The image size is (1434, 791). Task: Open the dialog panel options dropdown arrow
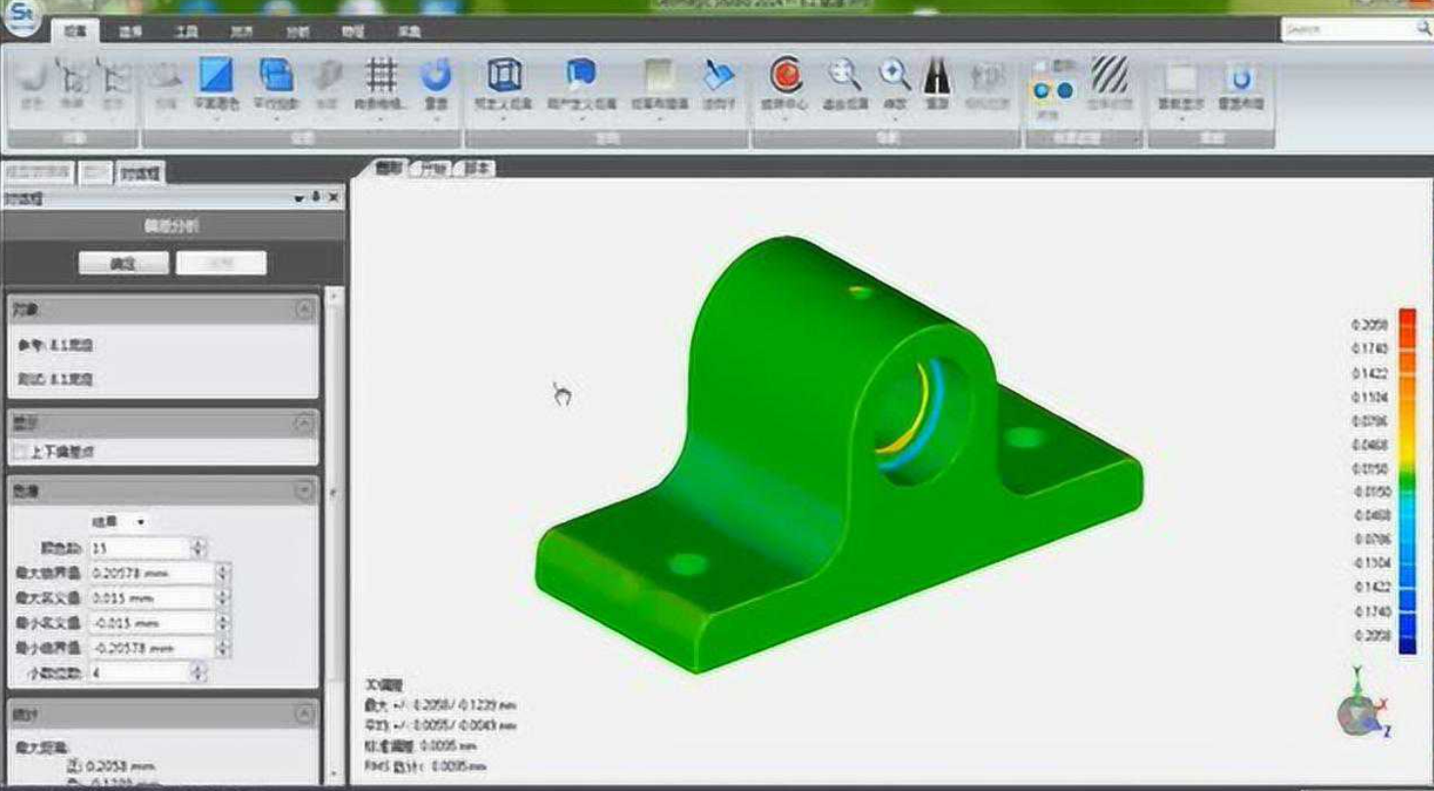(x=299, y=198)
